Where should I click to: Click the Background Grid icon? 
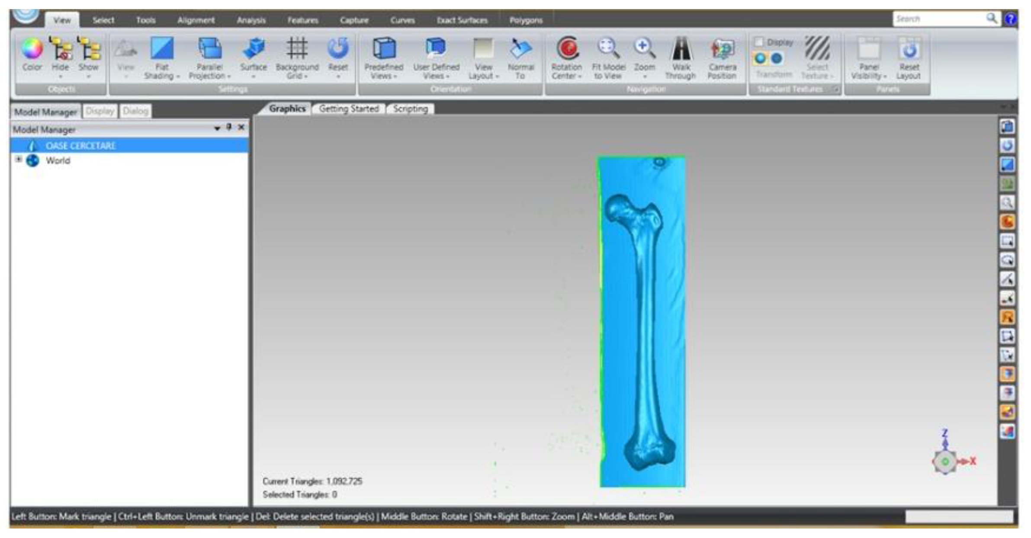tap(297, 48)
